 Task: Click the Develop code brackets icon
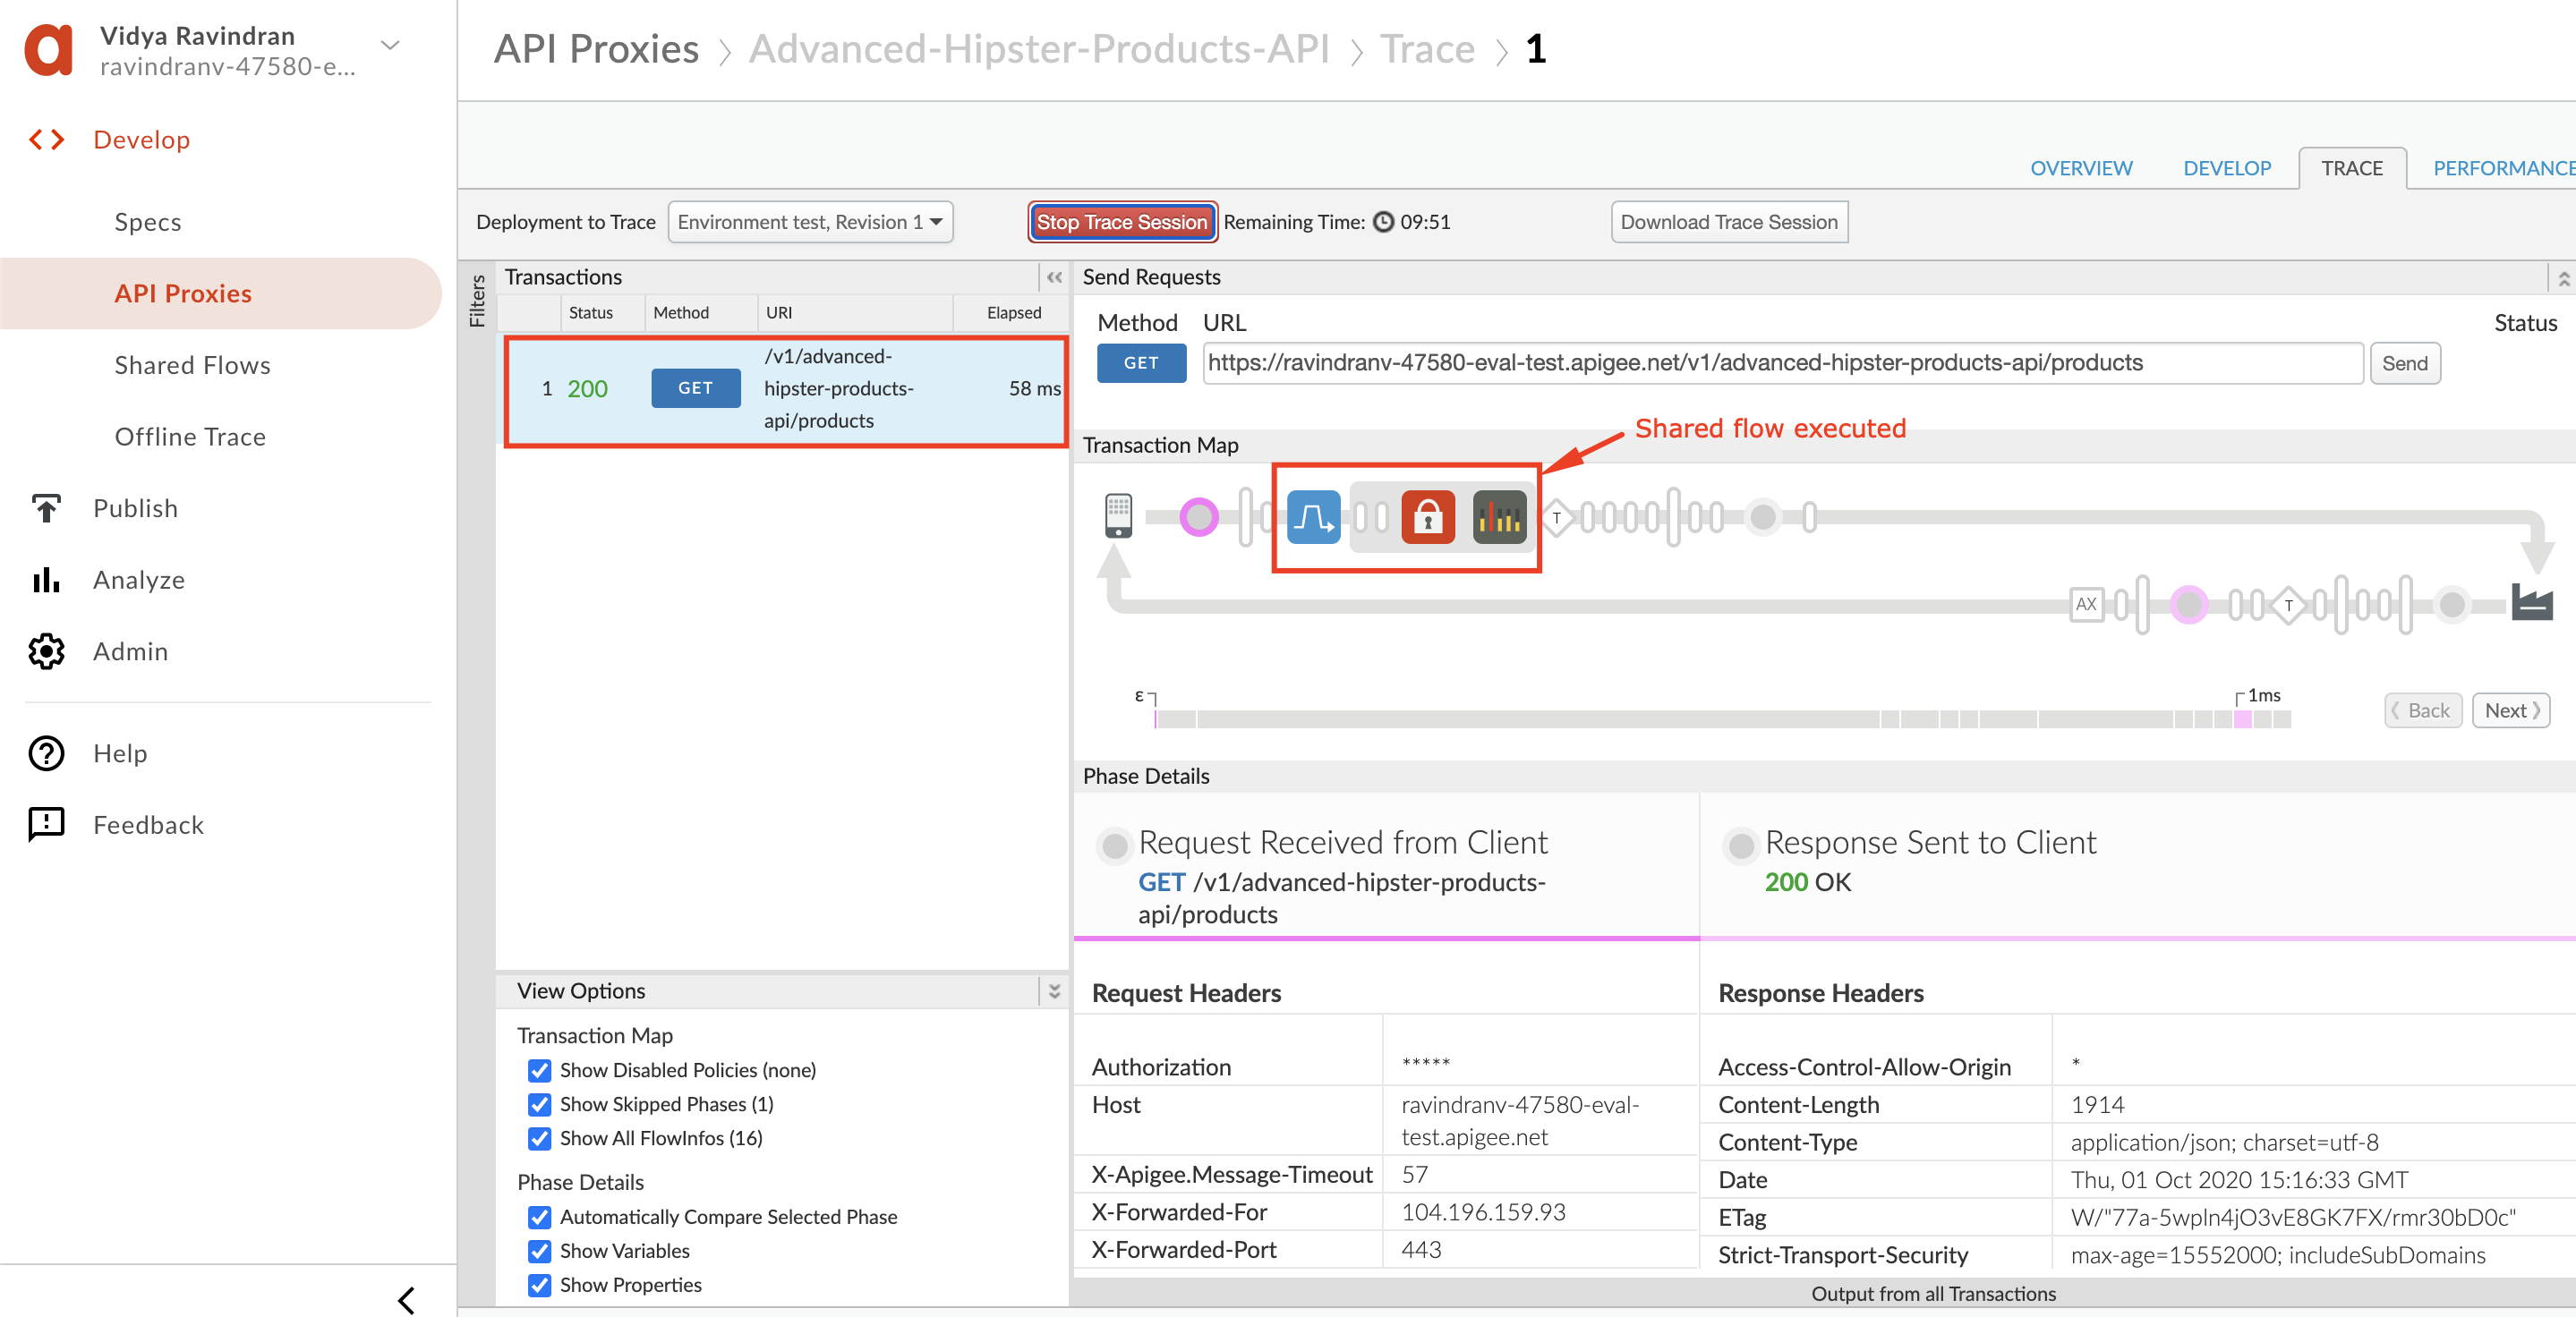[x=46, y=140]
